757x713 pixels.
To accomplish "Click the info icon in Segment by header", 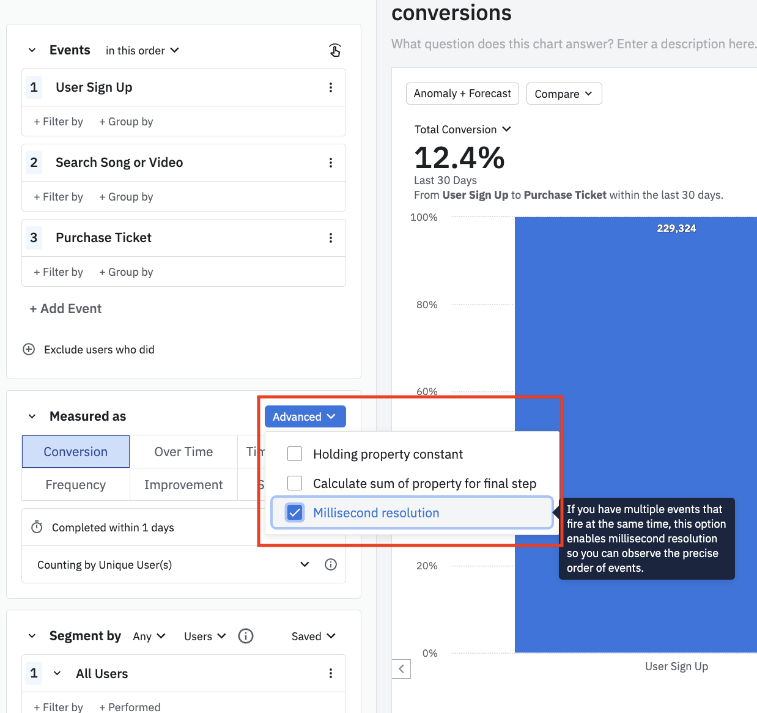I will click(246, 636).
